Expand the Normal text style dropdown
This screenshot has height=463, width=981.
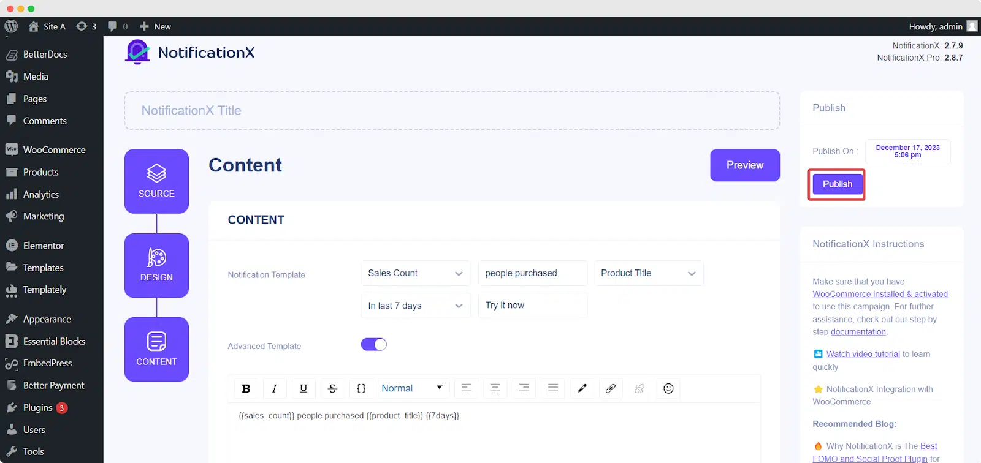pos(413,388)
